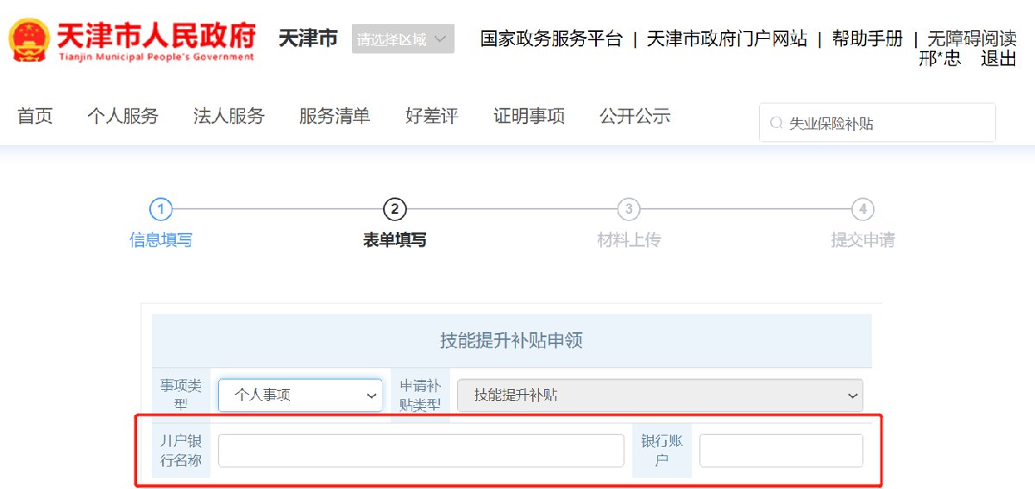This screenshot has width=1035, height=489.
Task: Open the 好差评 menu item
Action: coord(431,116)
